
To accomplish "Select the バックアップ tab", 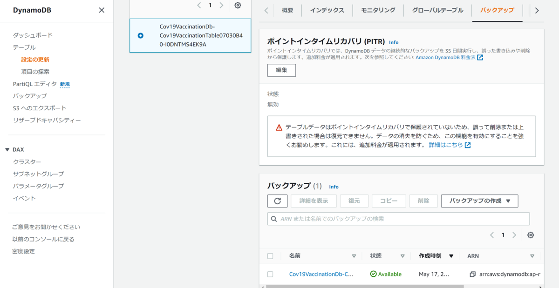I will point(497,10).
